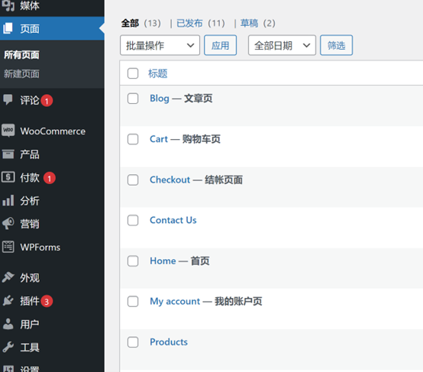Image resolution: width=423 pixels, height=372 pixels.
Task: Check the Cart page row checkbox
Action: click(133, 139)
